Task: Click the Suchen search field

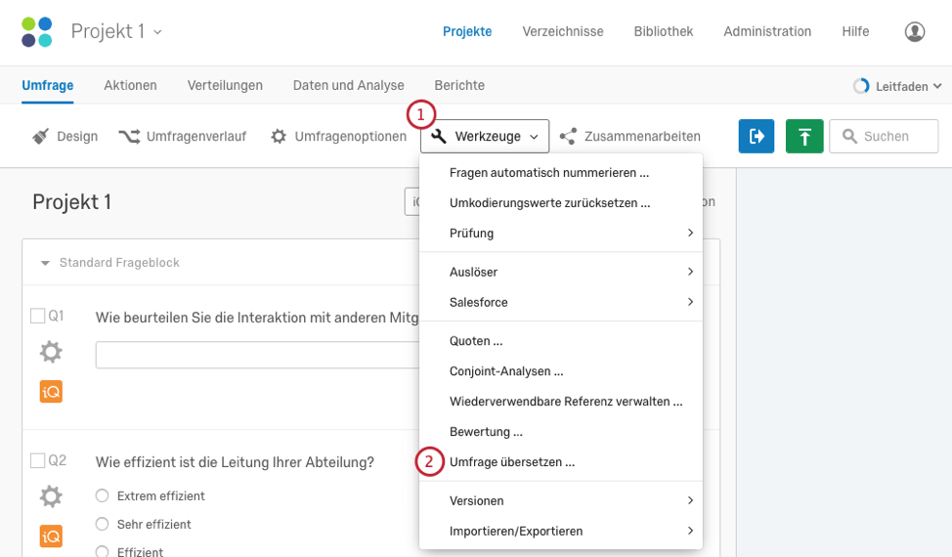Action: click(x=885, y=137)
